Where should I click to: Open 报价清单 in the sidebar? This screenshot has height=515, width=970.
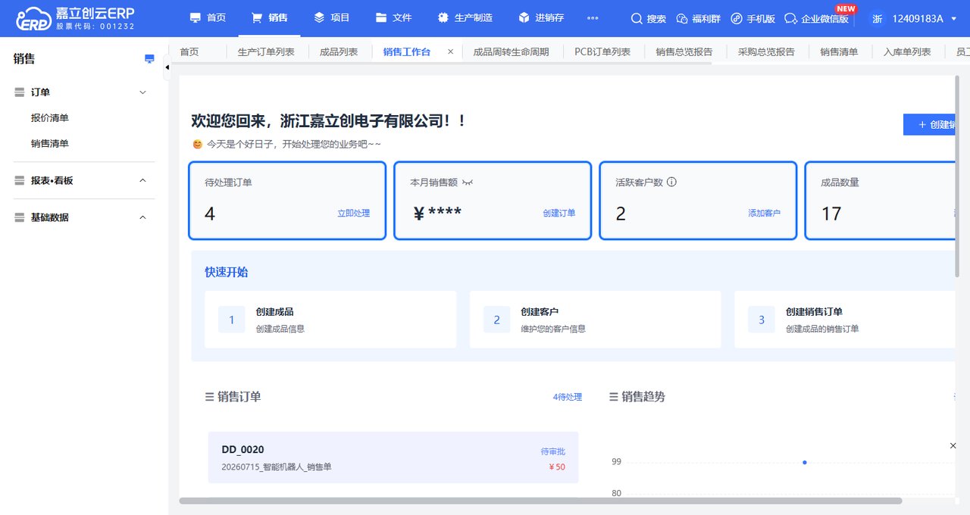[x=50, y=118]
